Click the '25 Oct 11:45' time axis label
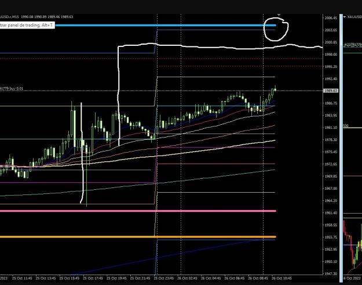The image size is (362, 285). pos(22,278)
